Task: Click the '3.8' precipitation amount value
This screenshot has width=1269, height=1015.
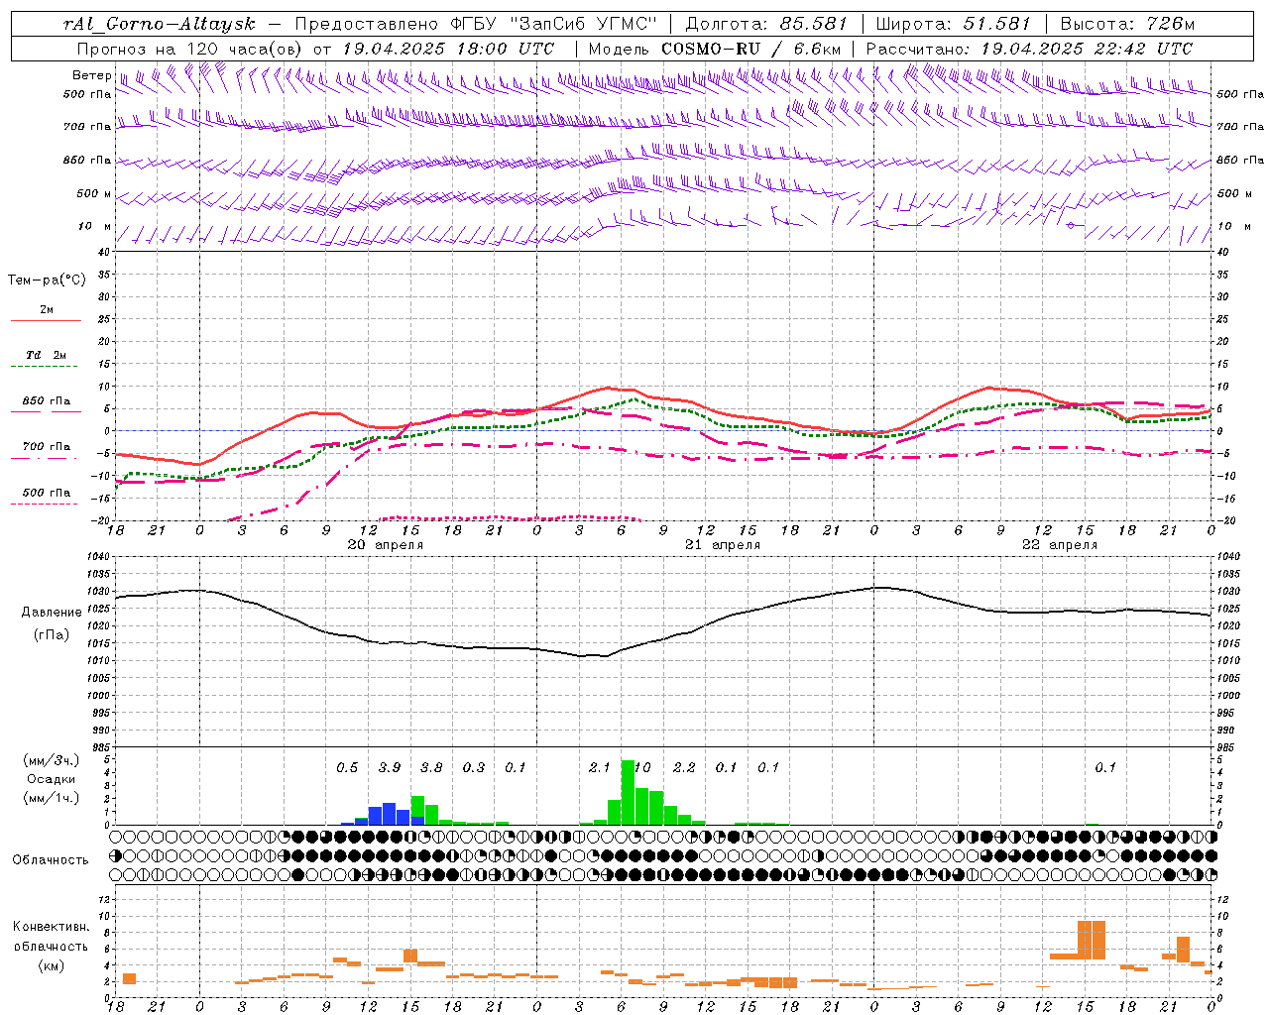Action: point(431,767)
